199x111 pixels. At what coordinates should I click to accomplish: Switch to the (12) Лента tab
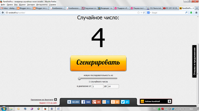155,8
